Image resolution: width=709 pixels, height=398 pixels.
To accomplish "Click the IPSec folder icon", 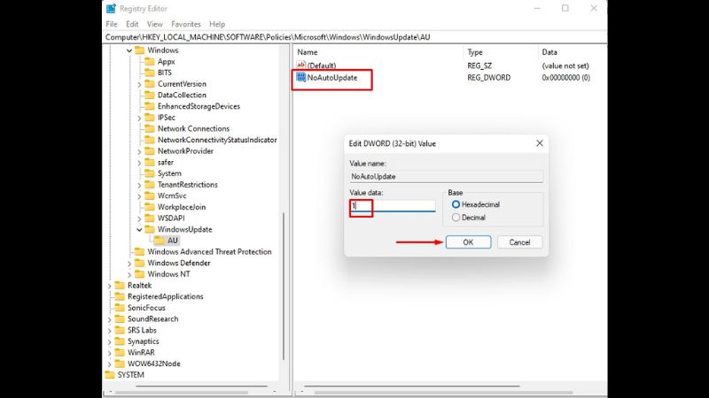I will pos(150,118).
